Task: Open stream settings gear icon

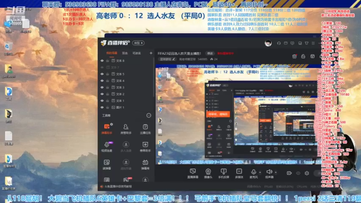Action: [307, 173]
